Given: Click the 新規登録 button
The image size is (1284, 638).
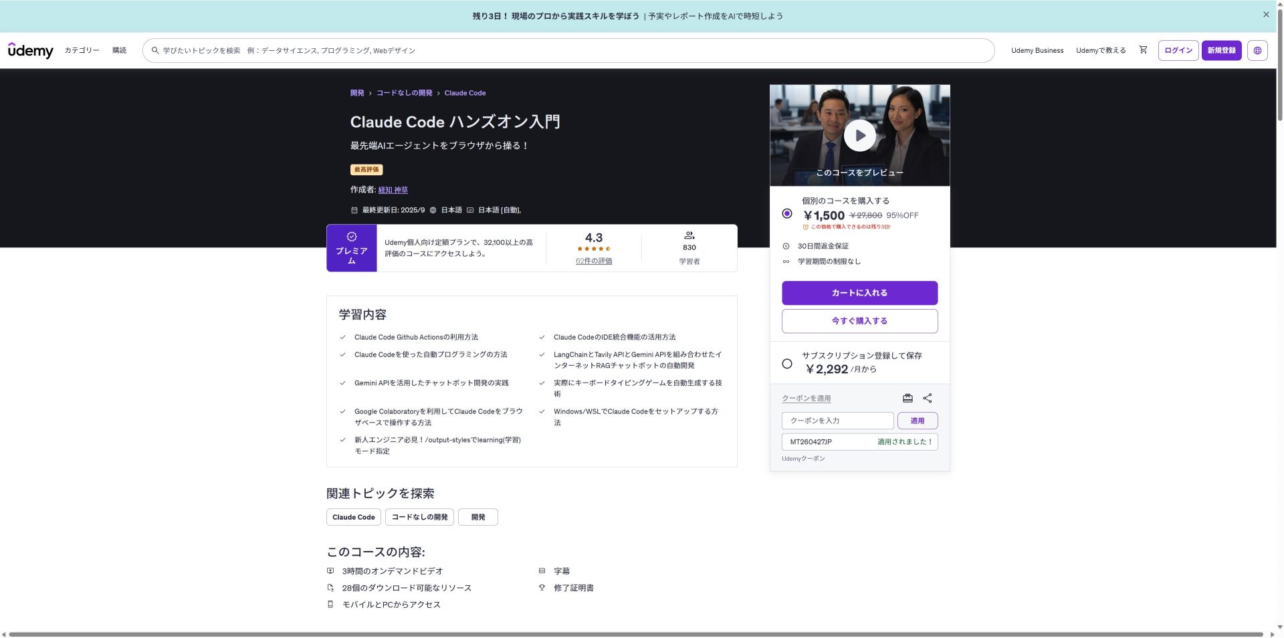Looking at the screenshot, I should click(x=1221, y=50).
